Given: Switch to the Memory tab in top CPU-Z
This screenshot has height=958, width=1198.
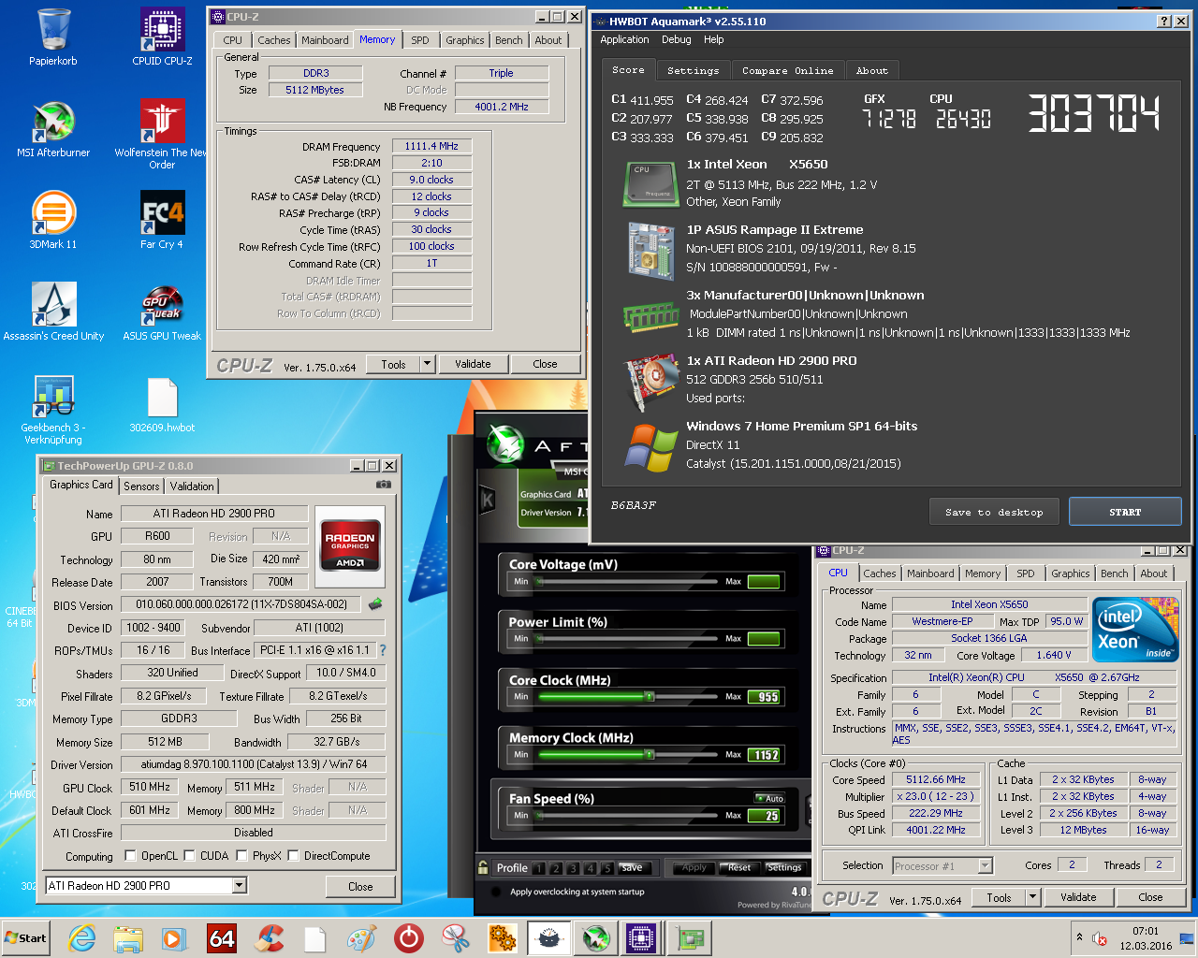Looking at the screenshot, I should pyautogui.click(x=377, y=39).
